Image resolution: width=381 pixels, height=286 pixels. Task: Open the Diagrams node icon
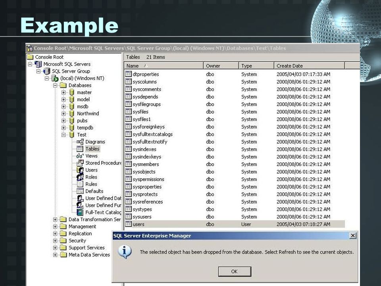coord(80,142)
